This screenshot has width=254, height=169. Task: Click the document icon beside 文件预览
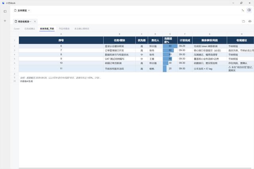click(15, 10)
